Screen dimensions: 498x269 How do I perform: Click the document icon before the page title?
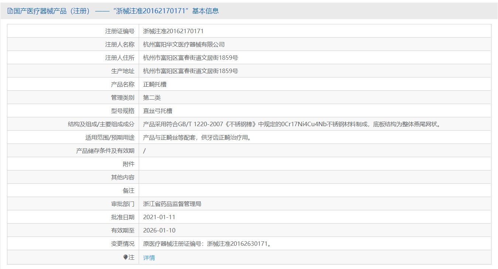pos(10,11)
